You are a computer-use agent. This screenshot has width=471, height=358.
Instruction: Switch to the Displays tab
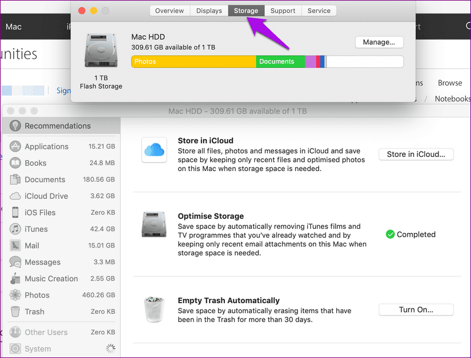point(209,11)
